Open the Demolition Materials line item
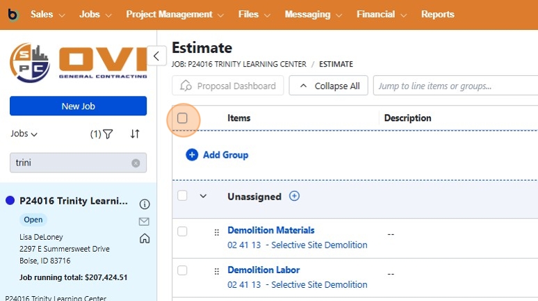This screenshot has height=301, width=538. tap(270, 230)
